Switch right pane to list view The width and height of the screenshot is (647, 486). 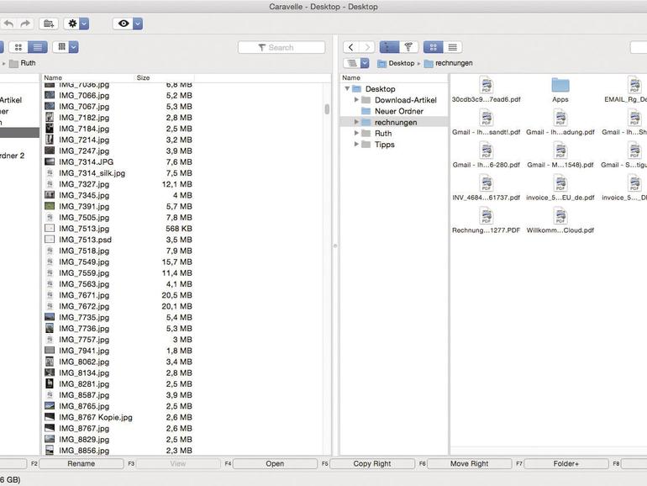click(x=453, y=48)
